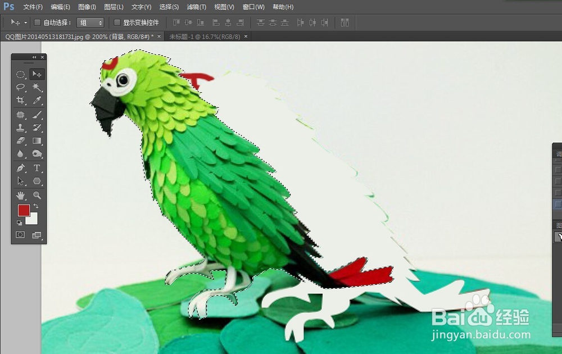
Task: Distribute left edges
Action: tap(300, 22)
